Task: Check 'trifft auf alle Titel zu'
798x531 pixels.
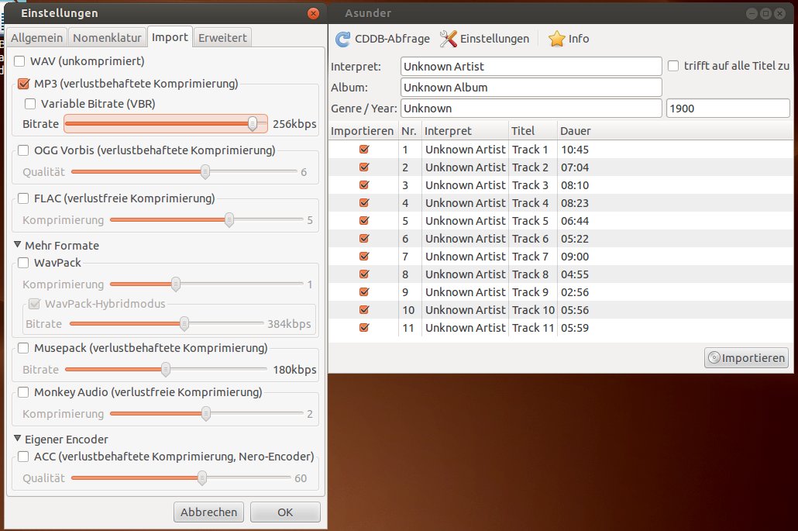Action: click(x=673, y=66)
